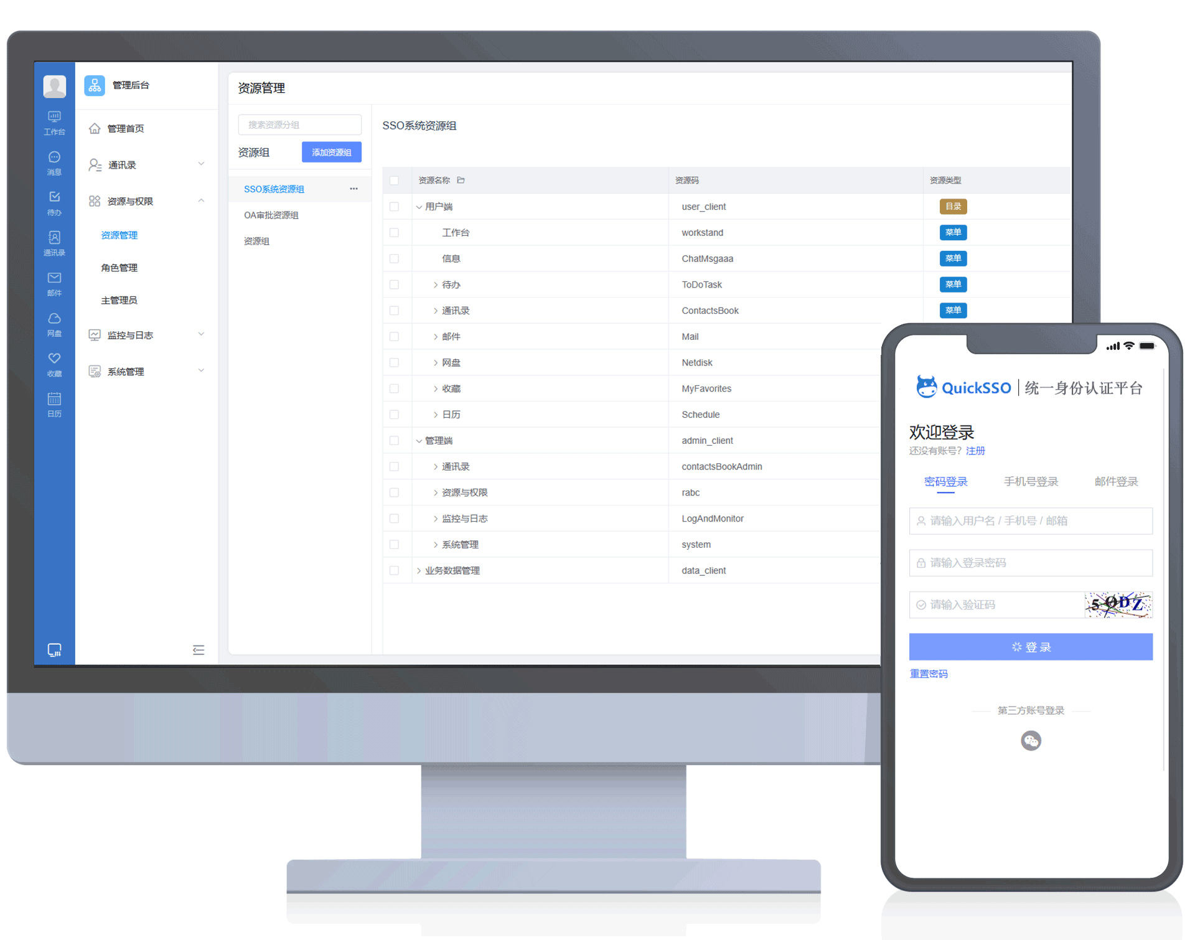Click the 网盘 (Cloud Disk) sidebar icon

[x=54, y=323]
